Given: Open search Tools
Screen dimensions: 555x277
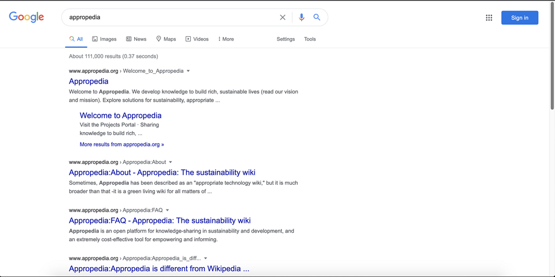Looking at the screenshot, I should (310, 39).
